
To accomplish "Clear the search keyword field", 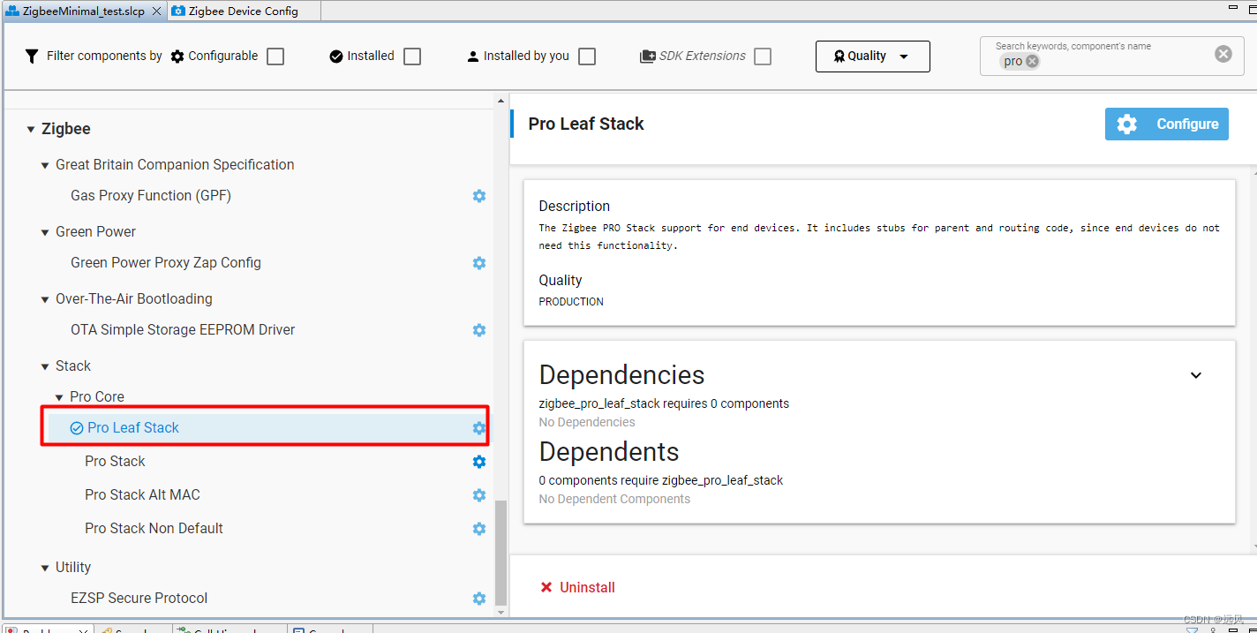I will pos(1223,53).
